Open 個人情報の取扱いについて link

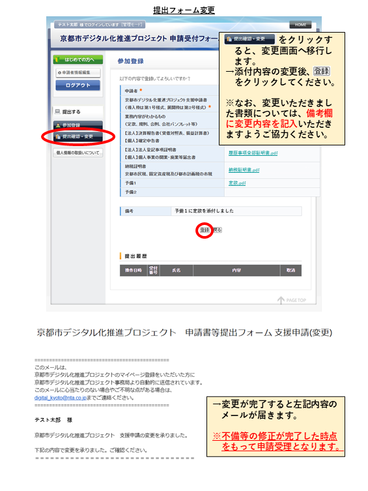[x=78, y=153]
